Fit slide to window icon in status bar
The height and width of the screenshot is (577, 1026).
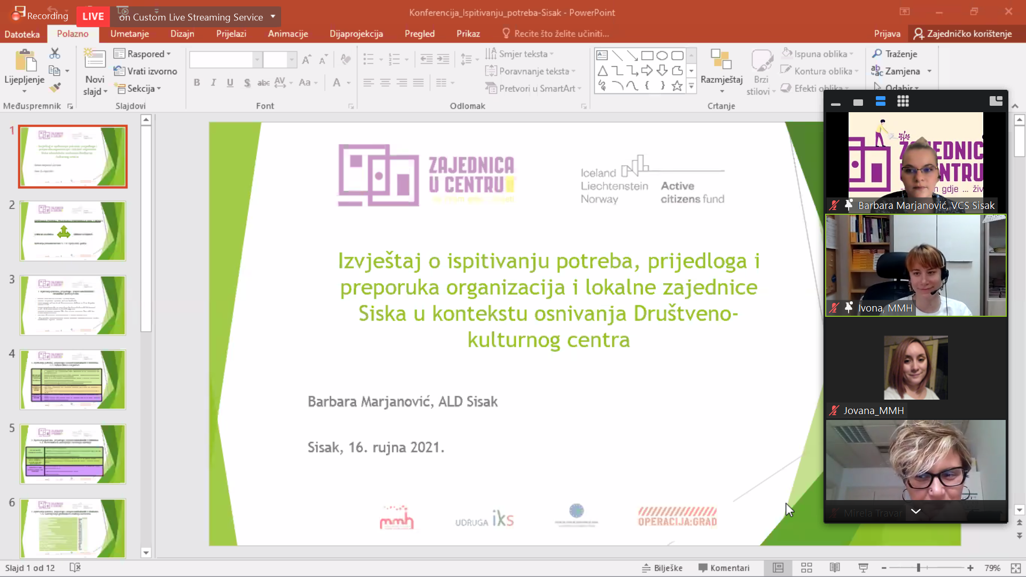pos(1016,568)
